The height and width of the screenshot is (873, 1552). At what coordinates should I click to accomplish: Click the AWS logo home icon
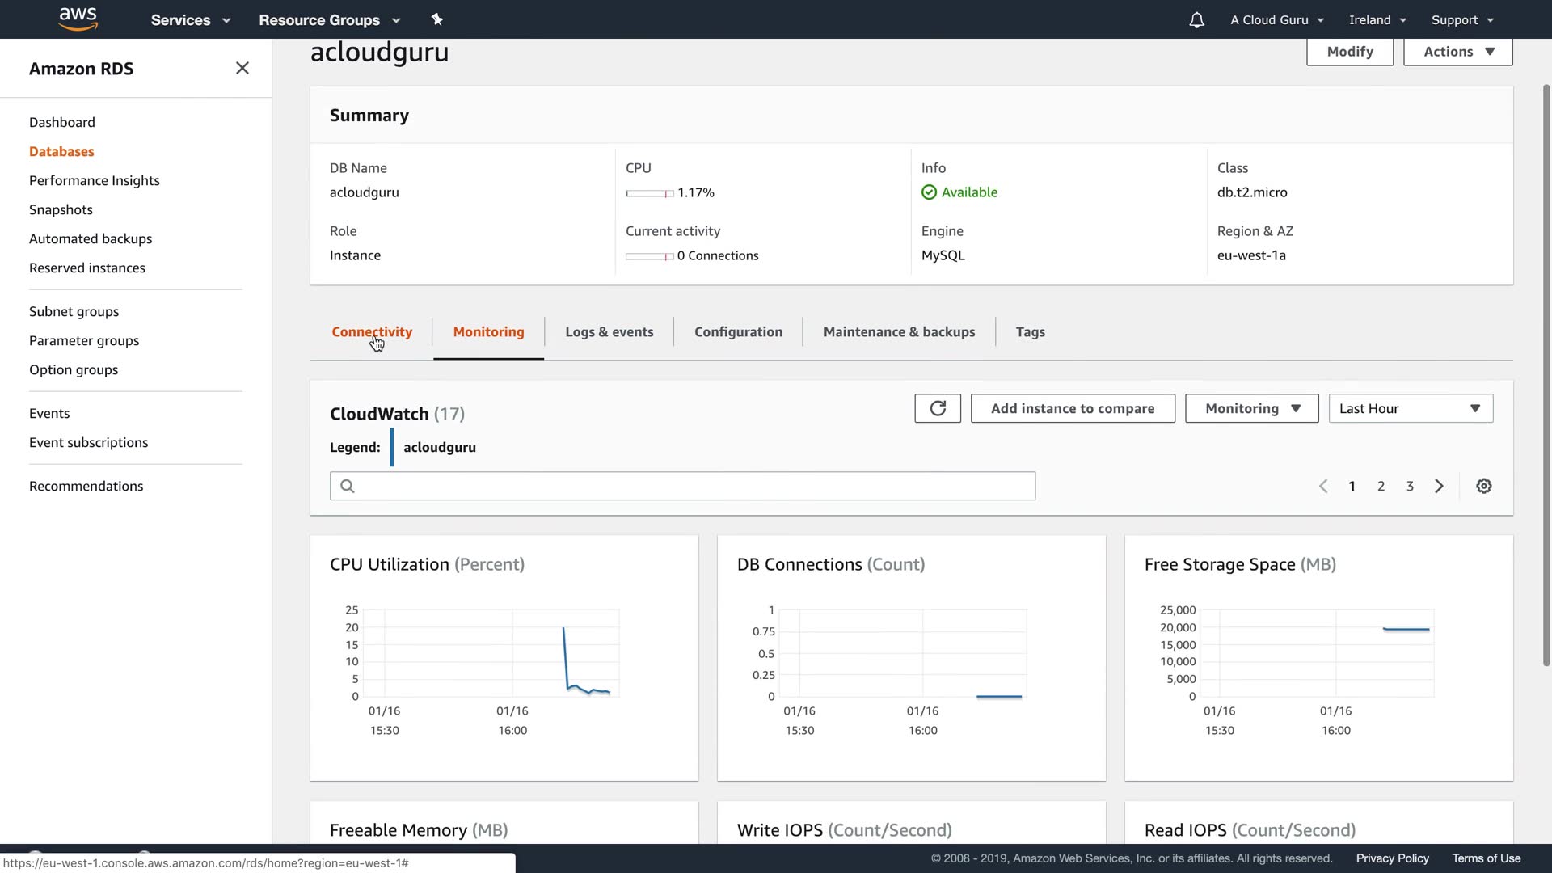point(78,19)
